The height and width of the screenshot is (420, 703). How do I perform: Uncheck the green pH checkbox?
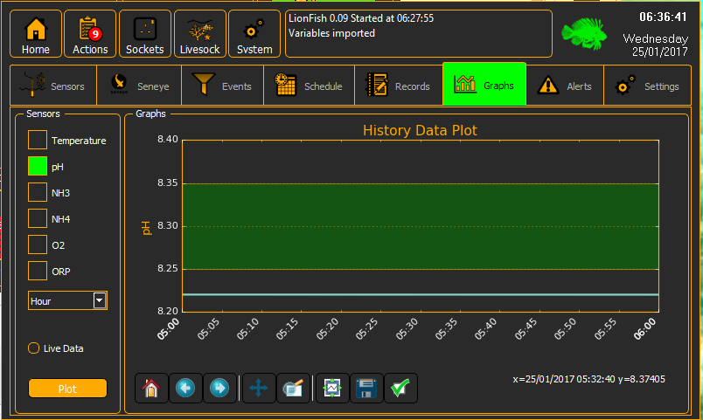tap(38, 166)
